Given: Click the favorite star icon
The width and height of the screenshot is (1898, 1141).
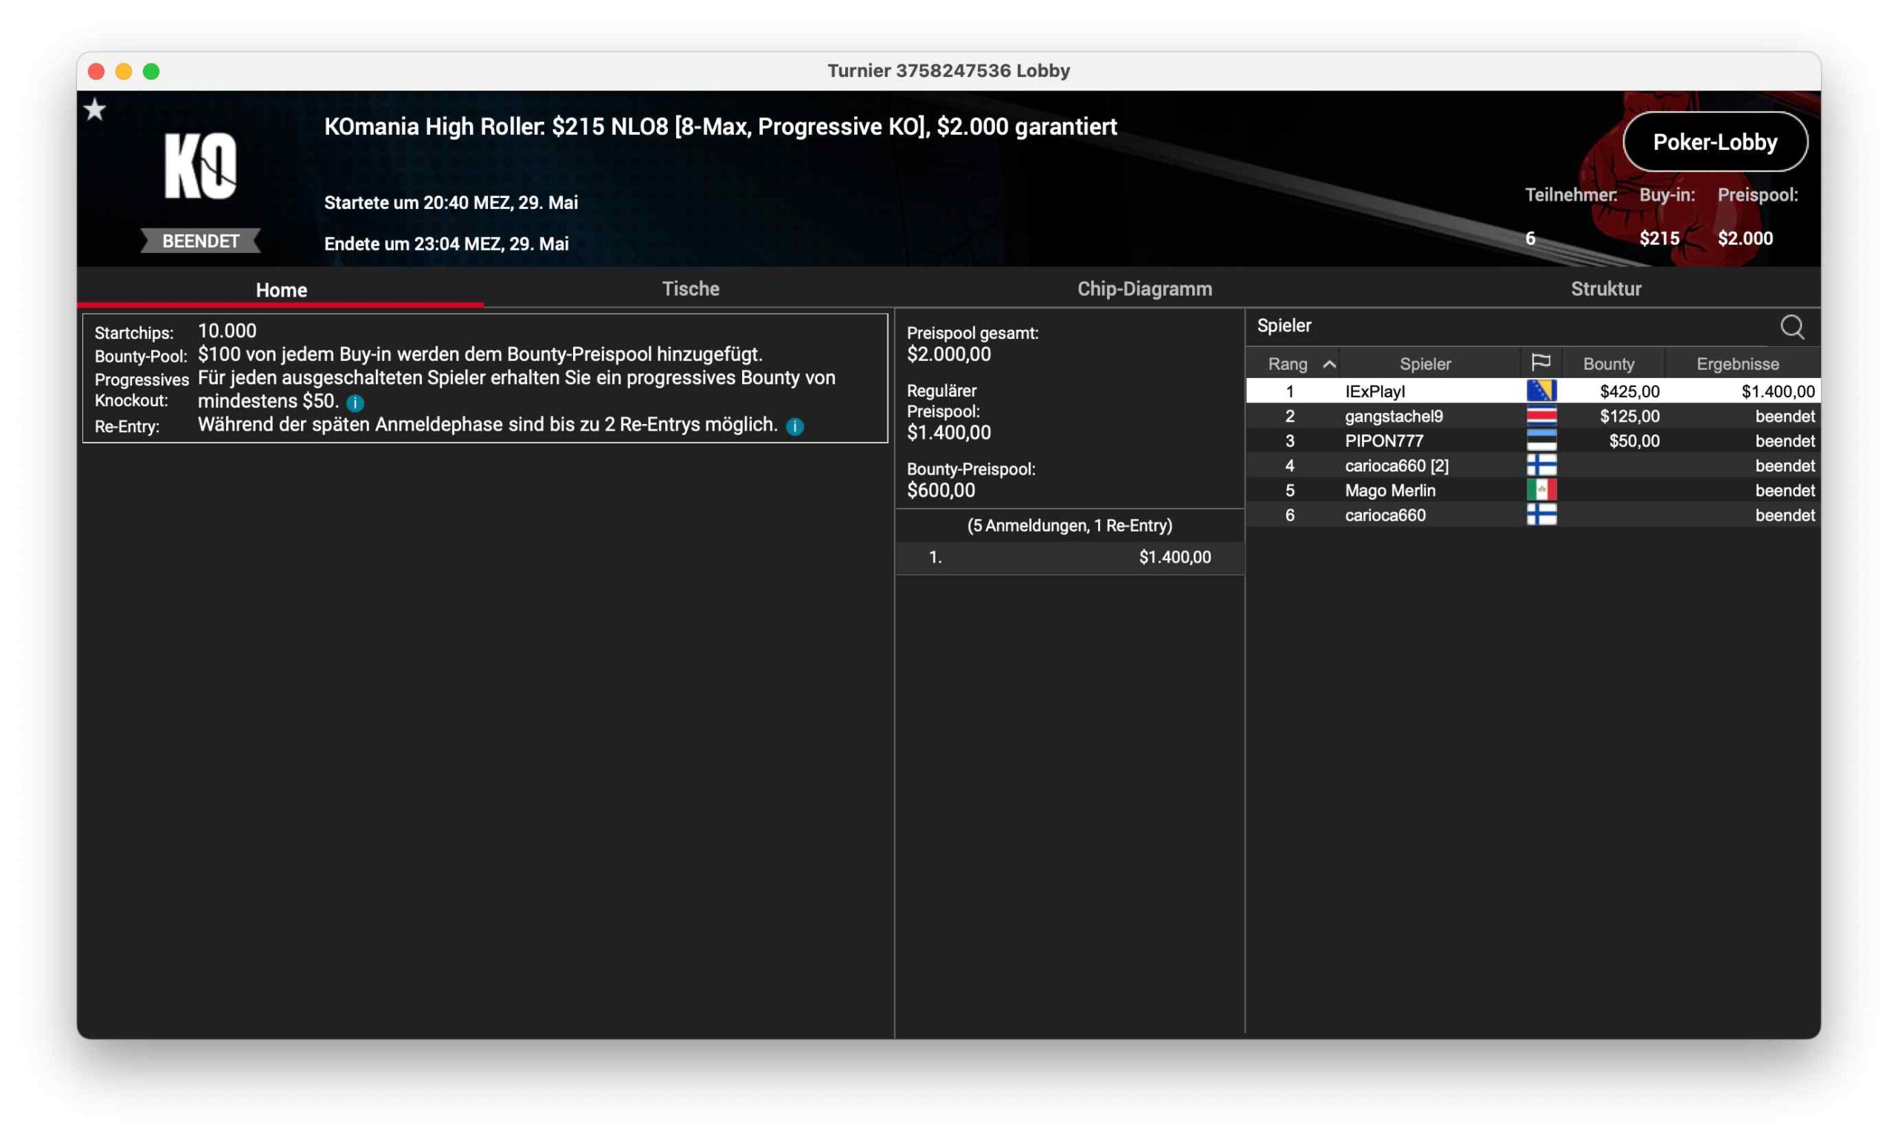Looking at the screenshot, I should point(95,110).
